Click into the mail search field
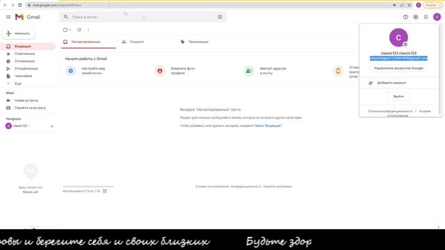The height and width of the screenshot is (250, 445). coord(143,17)
